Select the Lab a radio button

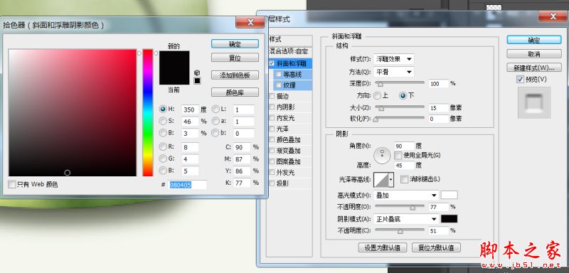click(216, 121)
